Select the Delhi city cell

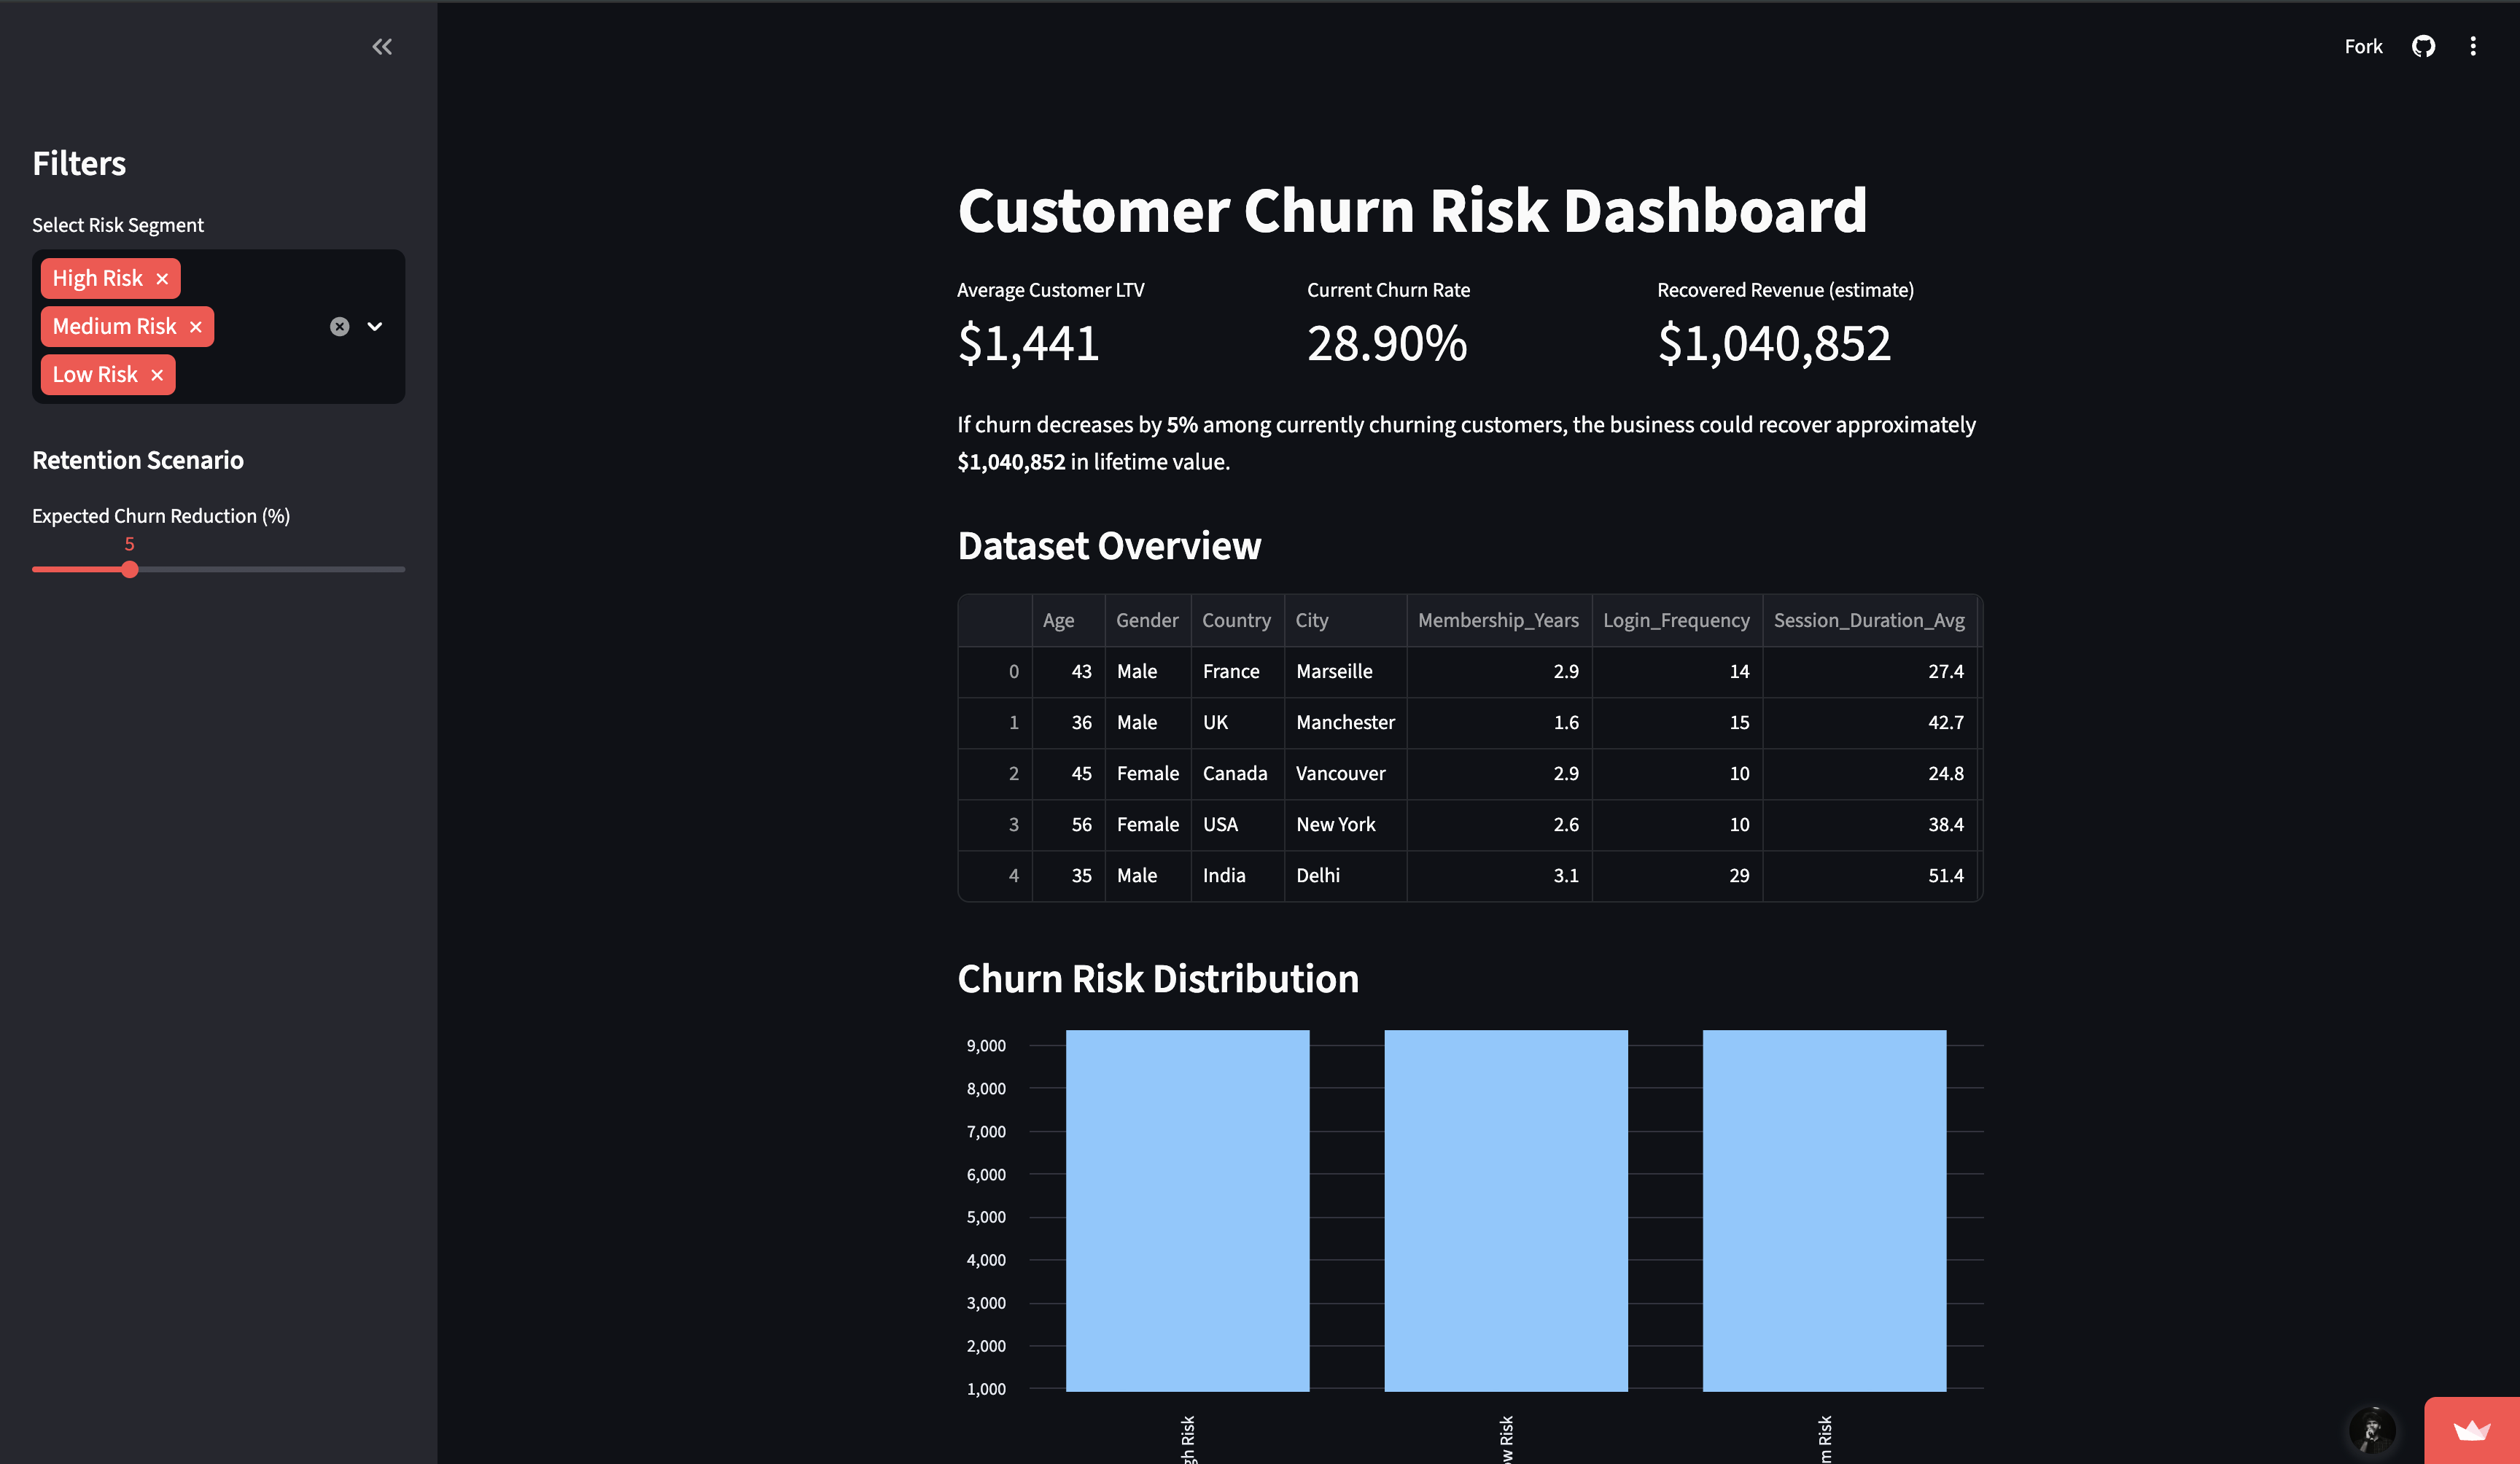(x=1345, y=876)
